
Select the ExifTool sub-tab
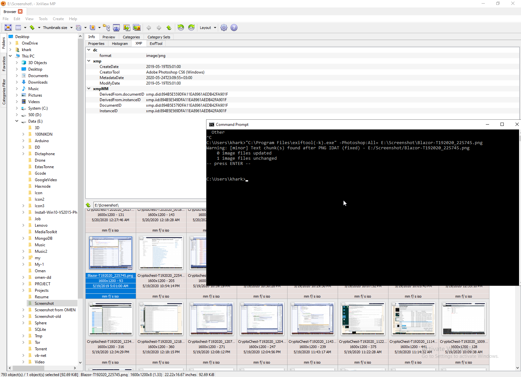[x=156, y=44]
